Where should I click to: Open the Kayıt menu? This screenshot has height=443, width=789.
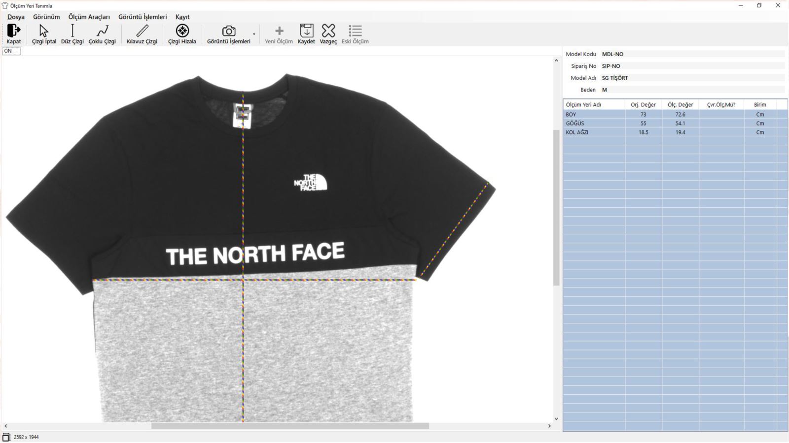182,17
